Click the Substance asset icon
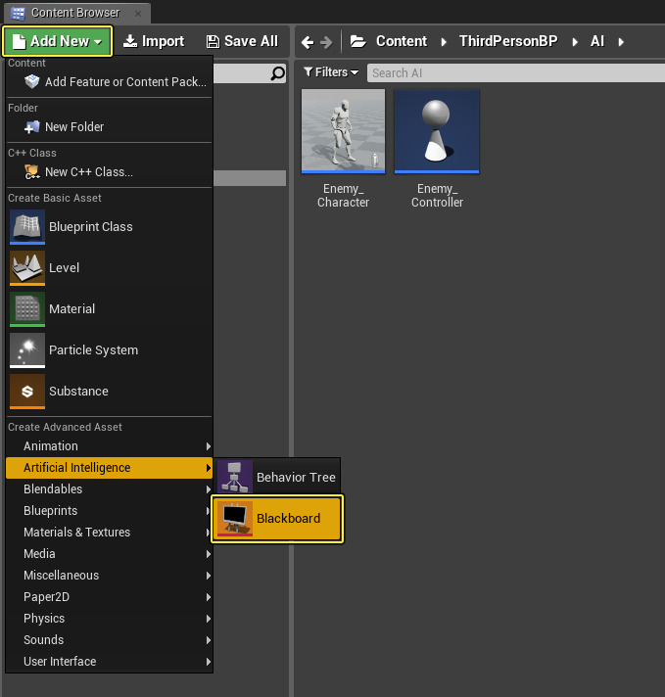The width and height of the screenshot is (665, 697). pyautogui.click(x=26, y=392)
